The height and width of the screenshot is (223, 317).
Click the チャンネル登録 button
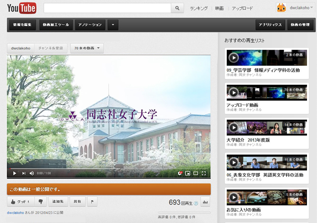pos(51,48)
